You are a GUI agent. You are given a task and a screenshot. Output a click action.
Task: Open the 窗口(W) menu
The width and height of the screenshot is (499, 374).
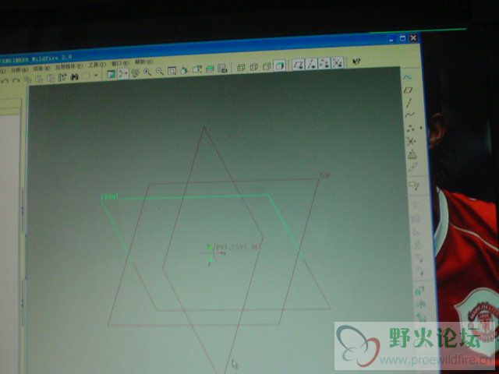[x=120, y=63]
